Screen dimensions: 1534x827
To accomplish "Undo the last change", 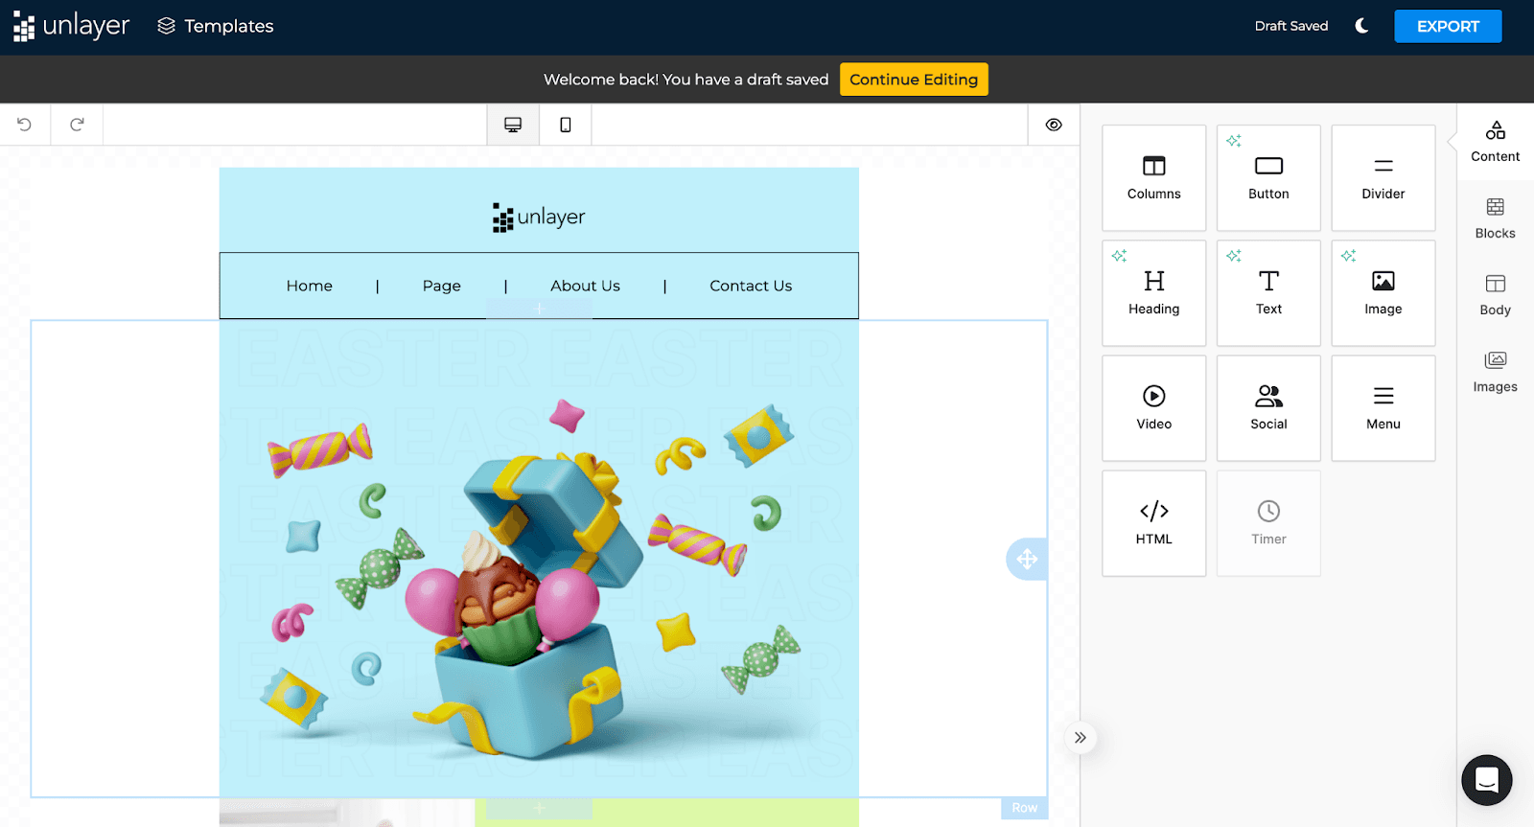I will (25, 125).
